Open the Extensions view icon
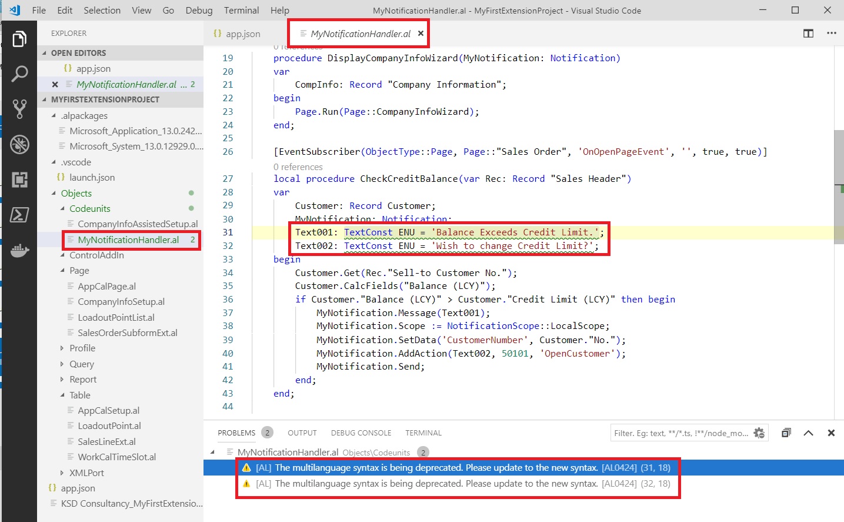Image resolution: width=844 pixels, height=522 pixels. [x=19, y=179]
